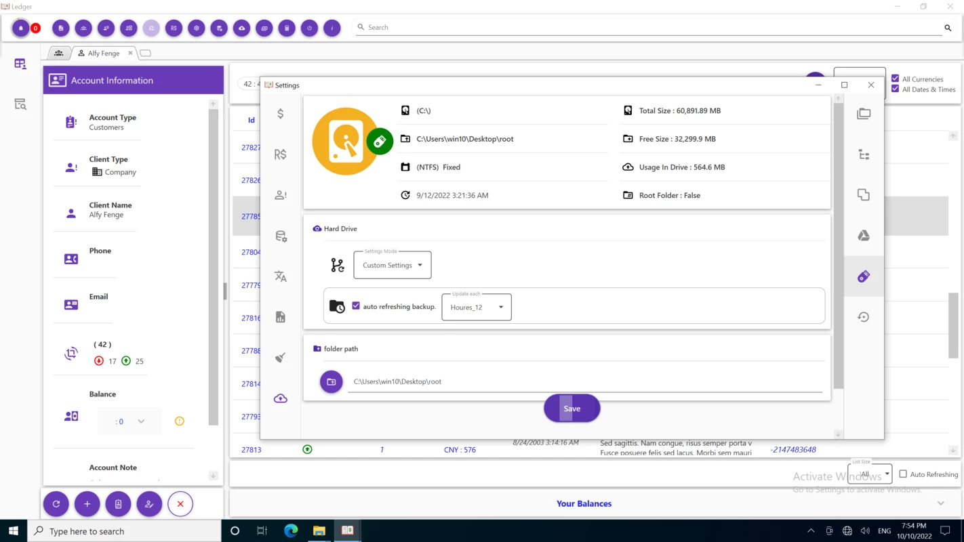This screenshot has width=964, height=542.
Task: Click the browse folder path button
Action: pos(332,382)
